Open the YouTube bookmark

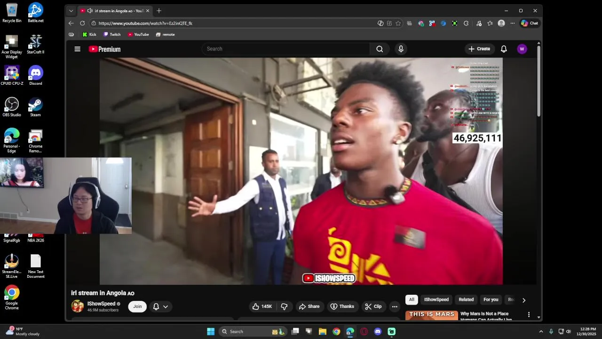138,34
